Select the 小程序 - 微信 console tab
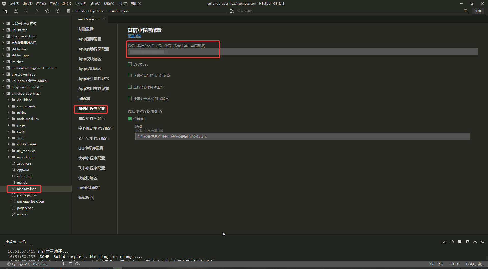The image size is (488, 269). (x=16, y=242)
